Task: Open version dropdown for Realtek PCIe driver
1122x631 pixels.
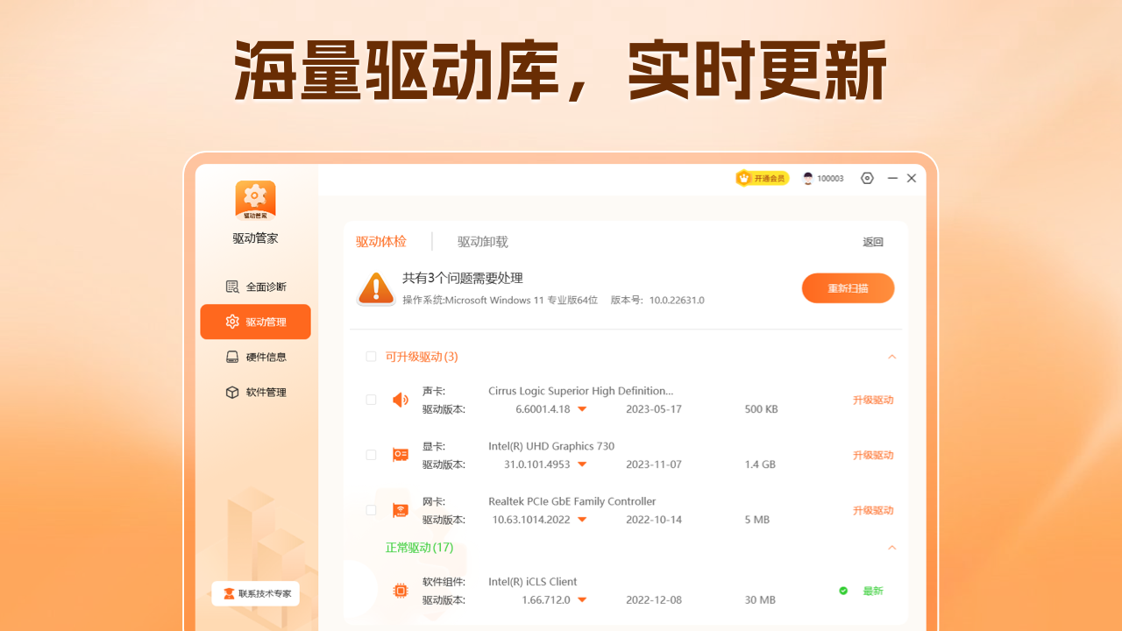Action: tap(583, 519)
